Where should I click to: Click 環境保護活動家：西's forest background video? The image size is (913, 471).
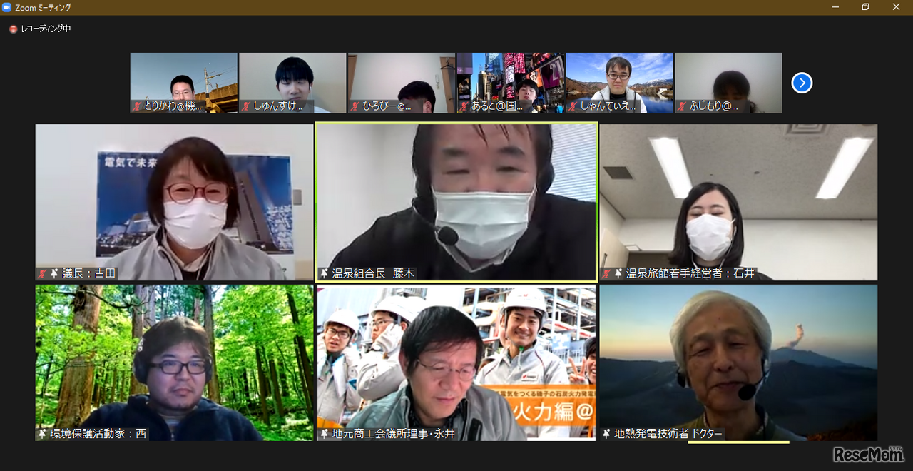point(175,363)
